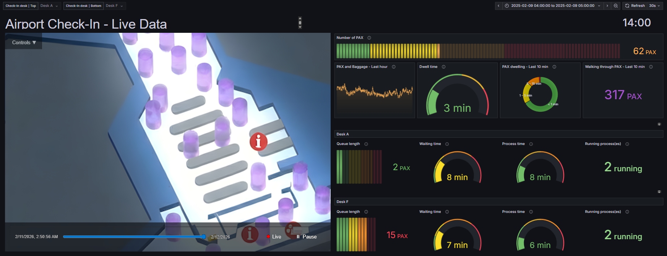Screen dimensions: 667x256
Task: Click the zoom out time range icon
Action: 616,6
